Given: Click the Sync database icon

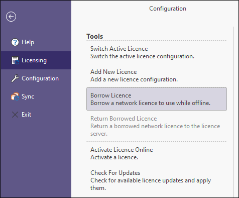Looking at the screenshot, I should click(15, 96).
